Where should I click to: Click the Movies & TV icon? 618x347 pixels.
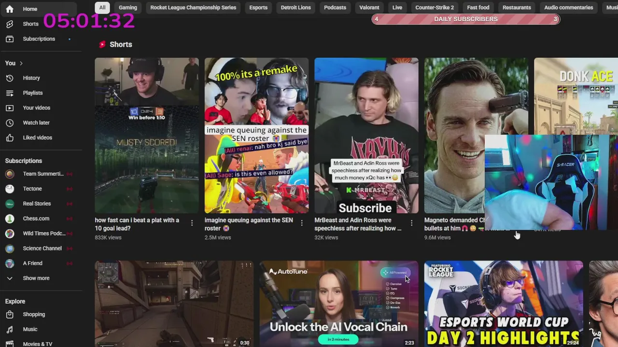click(x=10, y=344)
